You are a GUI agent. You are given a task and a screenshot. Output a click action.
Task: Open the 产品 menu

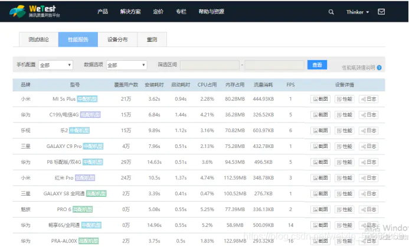pyautogui.click(x=103, y=11)
